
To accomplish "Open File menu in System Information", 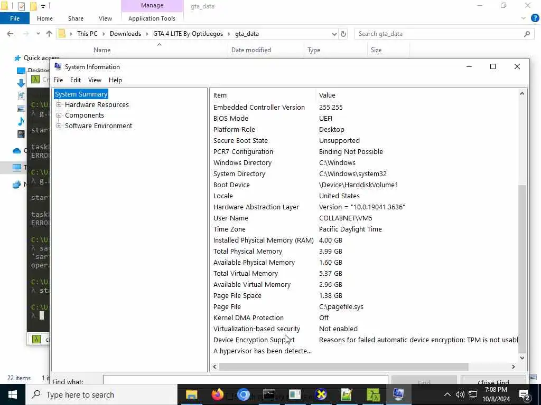I will pyautogui.click(x=58, y=80).
